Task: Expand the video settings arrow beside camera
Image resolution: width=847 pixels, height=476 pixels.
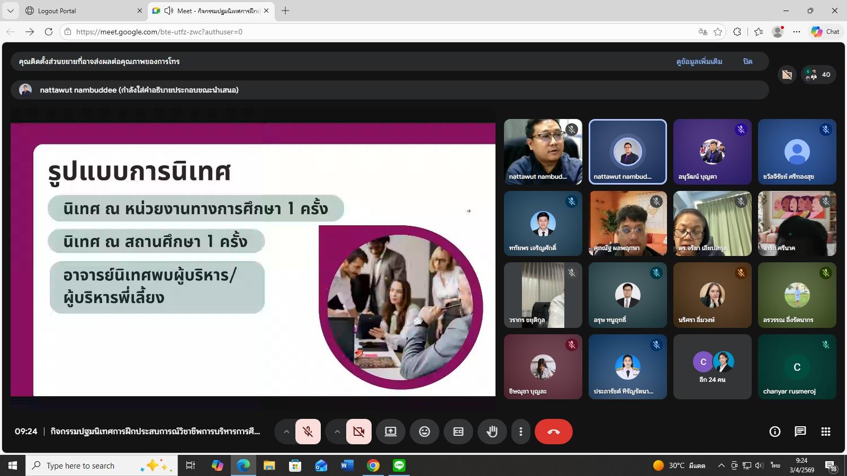Action: [337, 432]
